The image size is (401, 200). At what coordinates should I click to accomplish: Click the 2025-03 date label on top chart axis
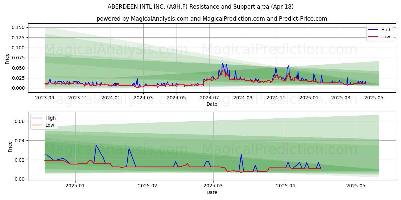pyautogui.click(x=341, y=97)
